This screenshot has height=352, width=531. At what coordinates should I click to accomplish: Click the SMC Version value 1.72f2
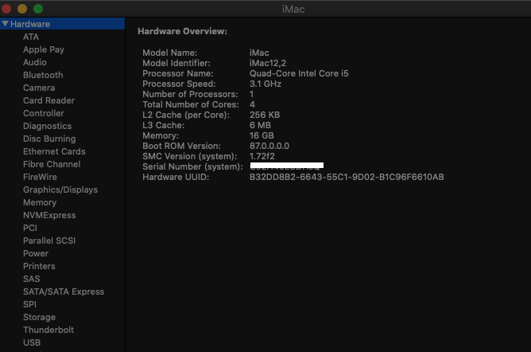pos(262,156)
